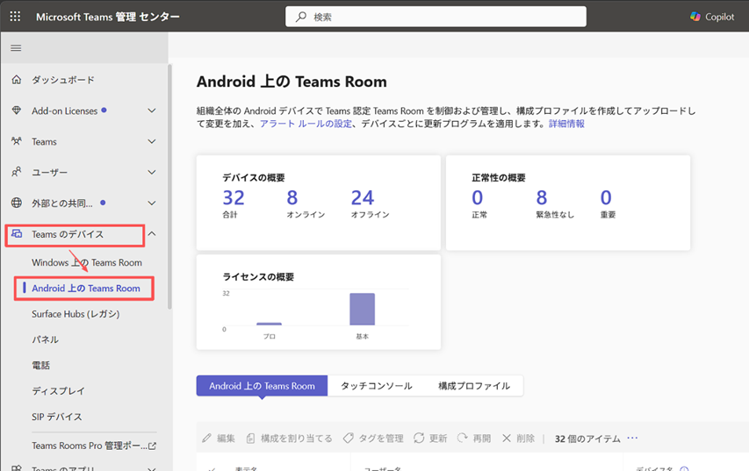Click the 更新 refresh icon
Viewport: 749px width, 471px height.
[419, 438]
